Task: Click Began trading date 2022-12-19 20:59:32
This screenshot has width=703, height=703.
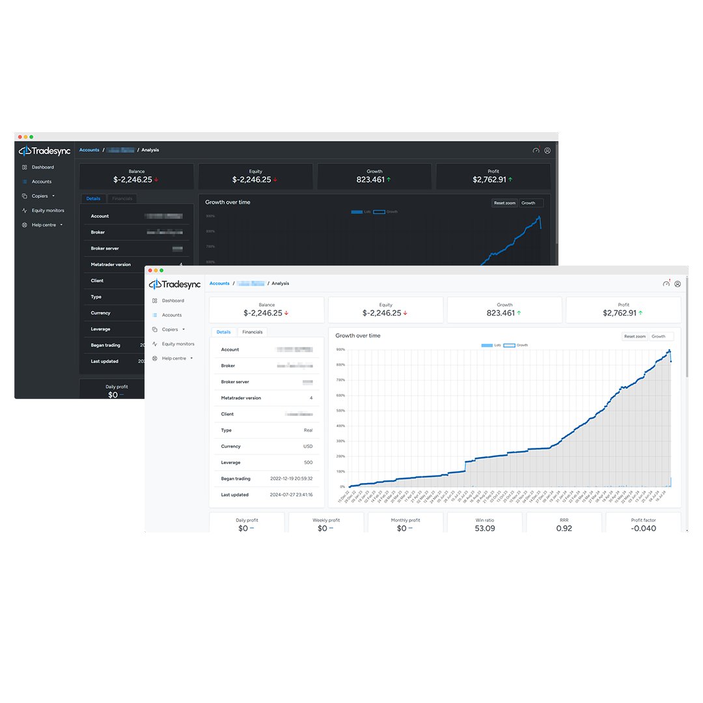Action: pyautogui.click(x=292, y=479)
